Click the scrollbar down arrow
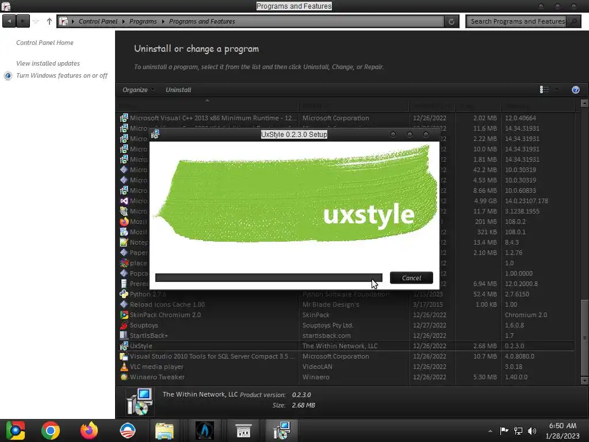 [584, 380]
